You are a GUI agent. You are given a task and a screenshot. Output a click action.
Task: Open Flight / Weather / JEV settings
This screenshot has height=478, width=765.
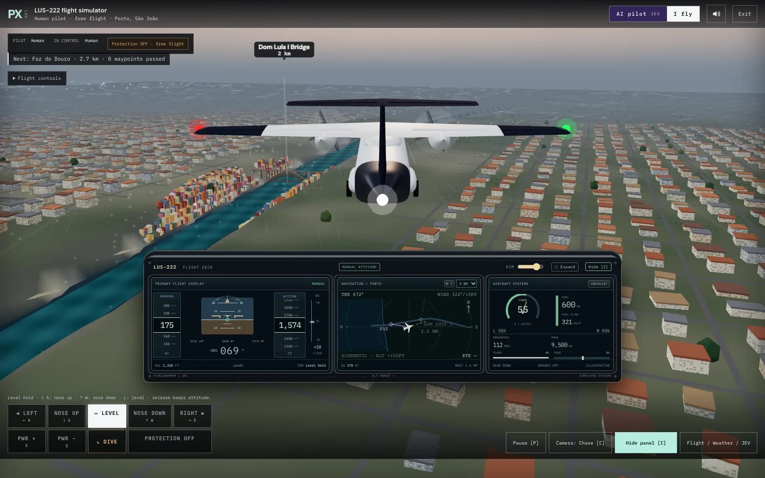click(718, 443)
